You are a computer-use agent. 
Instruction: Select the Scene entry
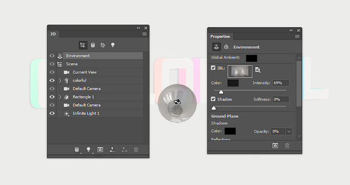point(72,64)
